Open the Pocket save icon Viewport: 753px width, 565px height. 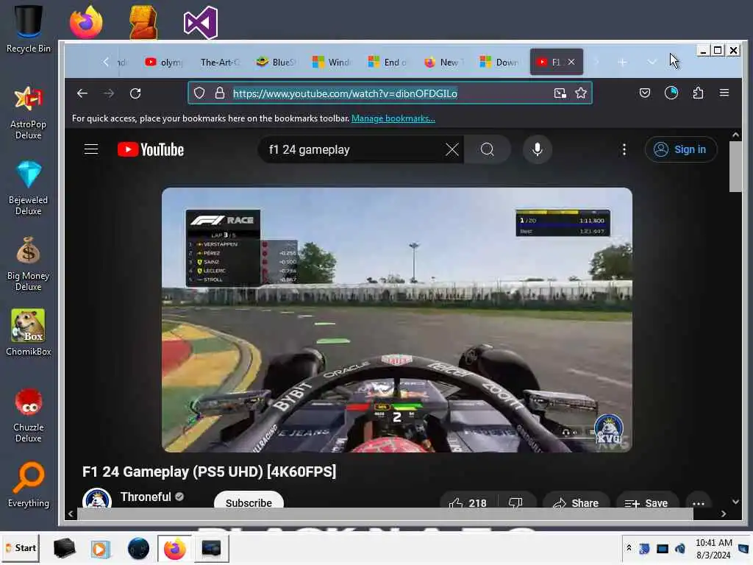click(645, 93)
